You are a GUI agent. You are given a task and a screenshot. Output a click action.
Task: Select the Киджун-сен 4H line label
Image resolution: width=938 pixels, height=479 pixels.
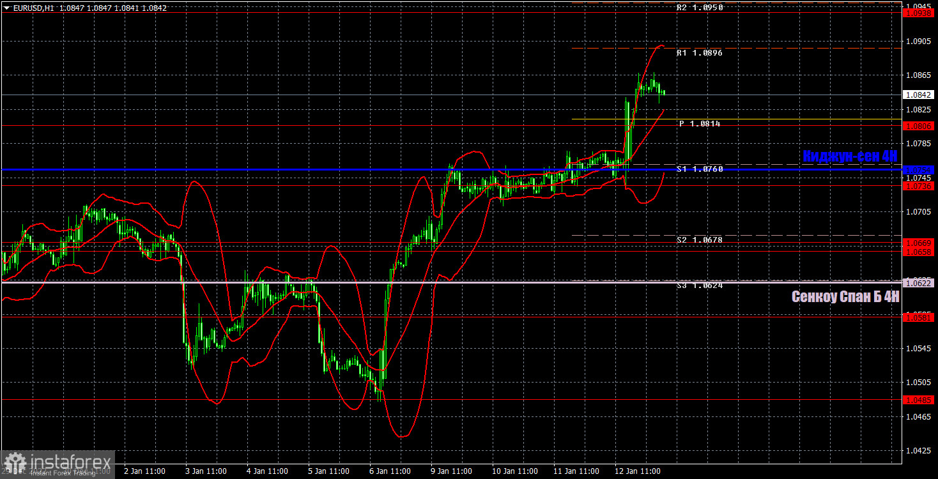(x=850, y=156)
